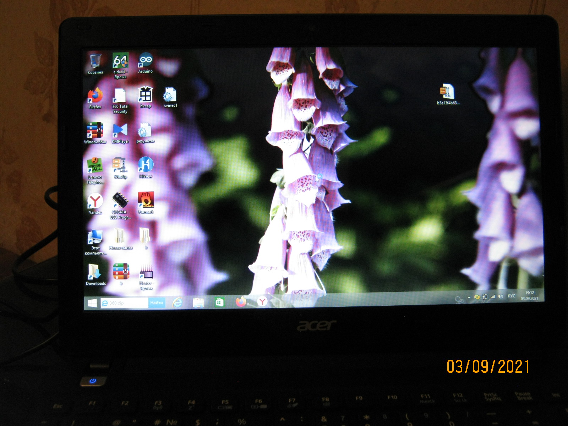
Task: Open KMPlayer from the desktop
Action: [120, 131]
